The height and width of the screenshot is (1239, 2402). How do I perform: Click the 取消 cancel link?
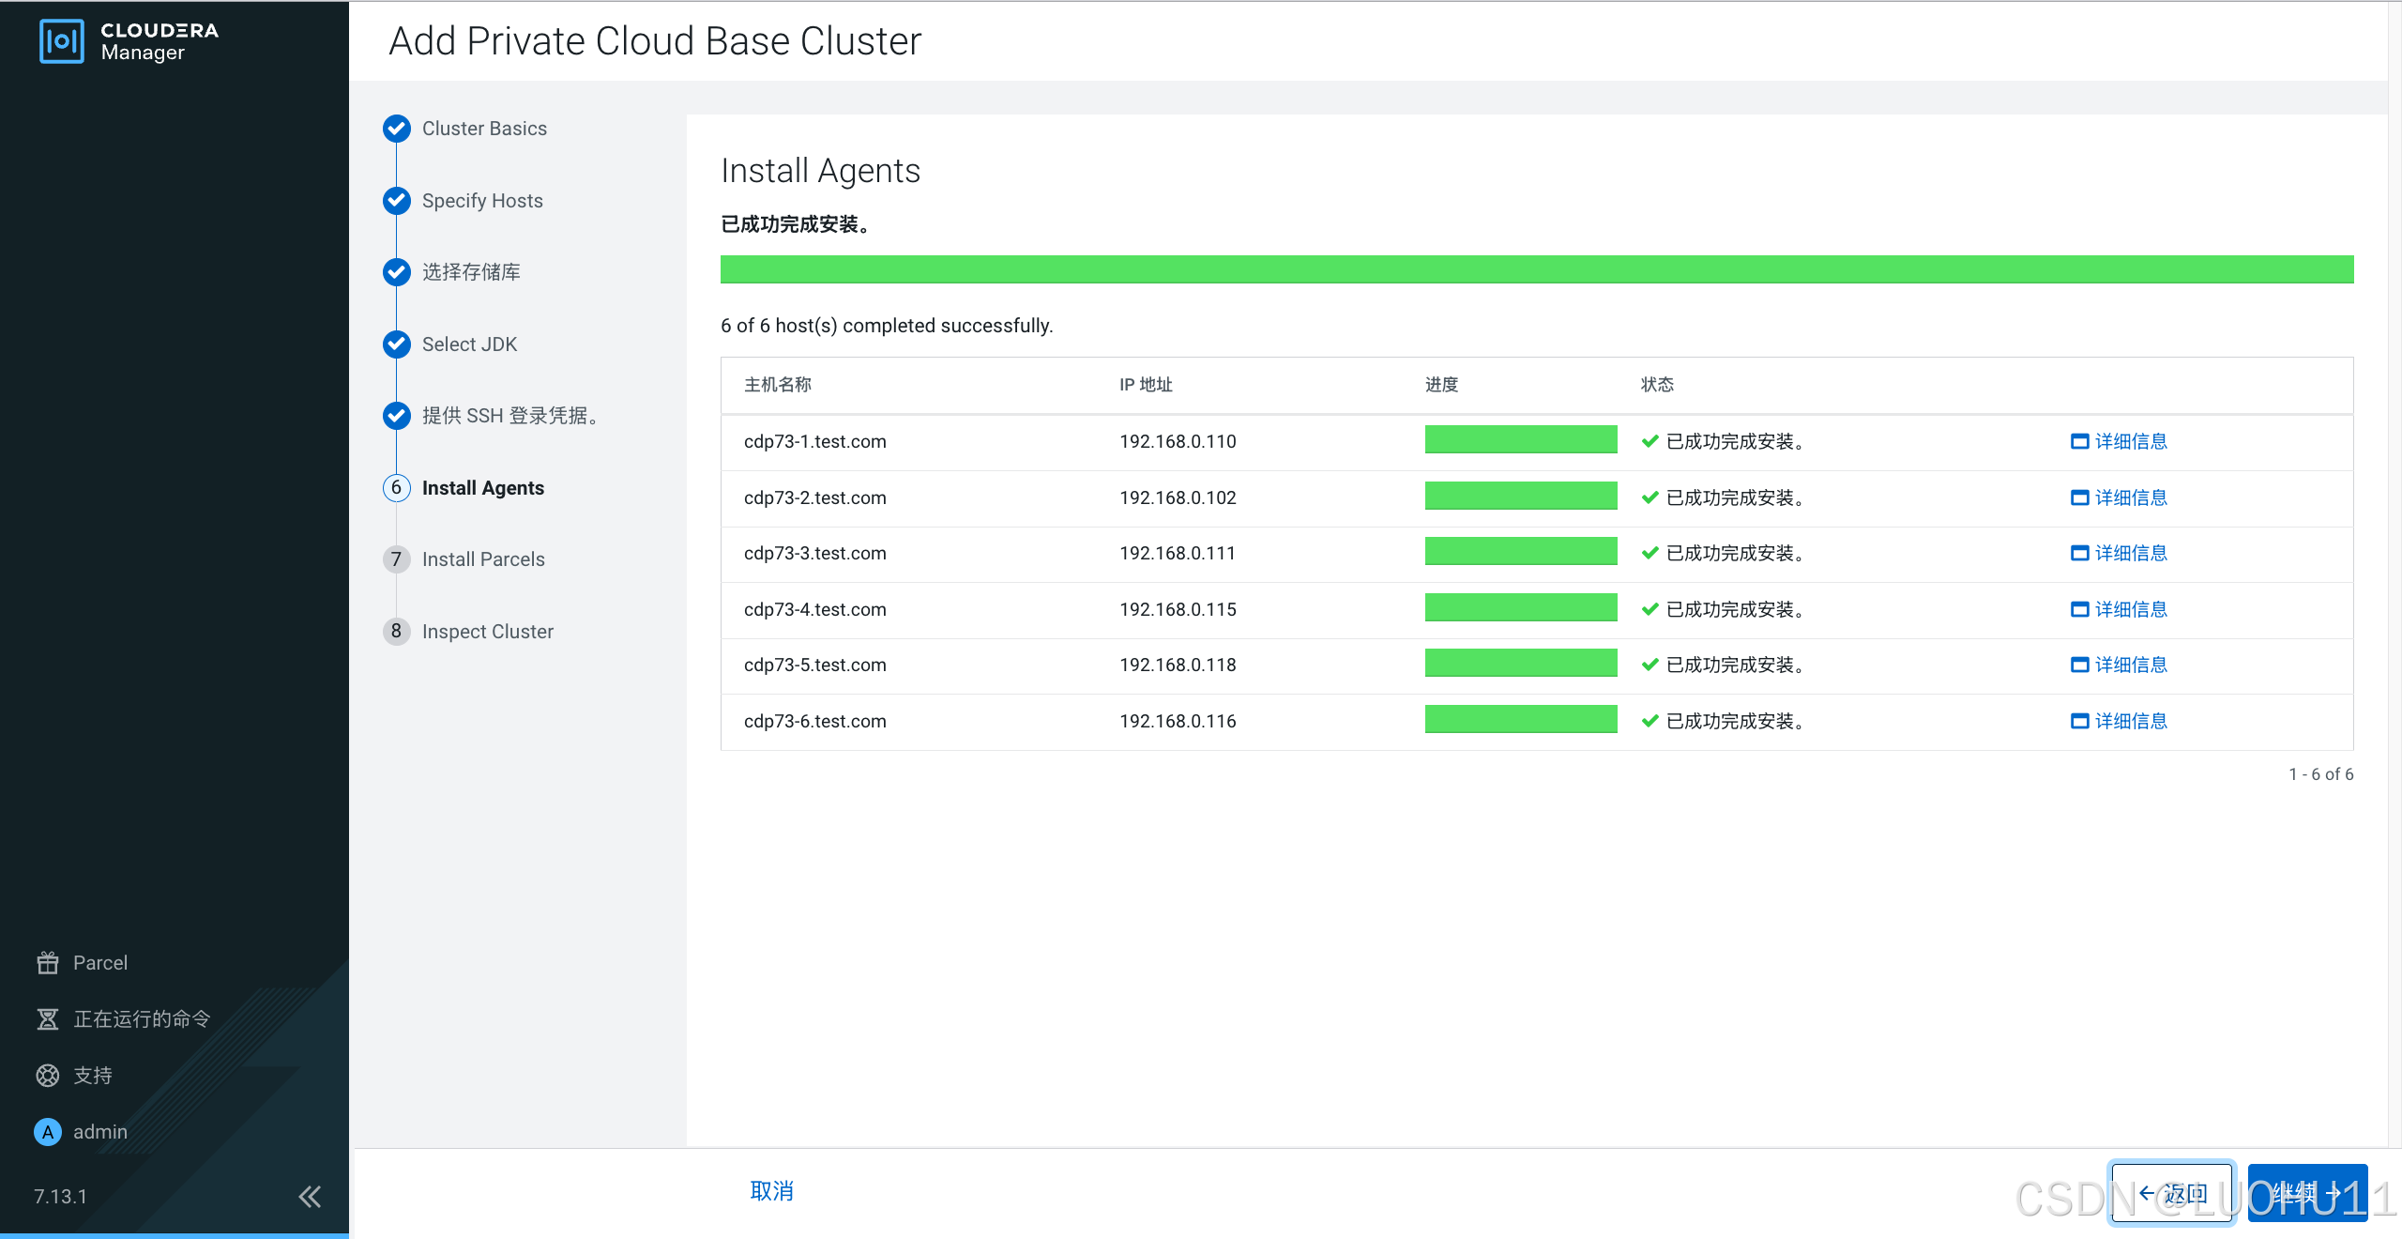pos(771,1191)
